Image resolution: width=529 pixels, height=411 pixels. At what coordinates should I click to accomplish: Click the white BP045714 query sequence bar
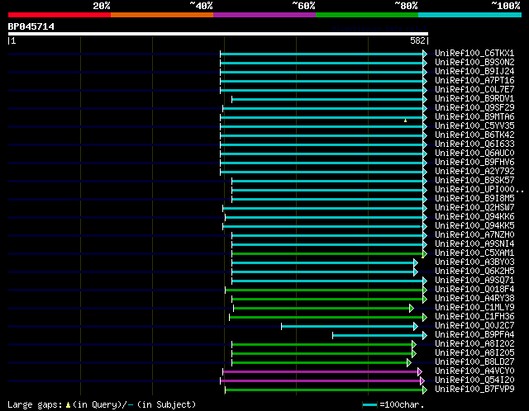(x=218, y=34)
